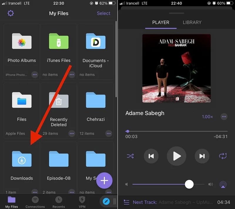The height and width of the screenshot is (209, 235).
Task: Open the settings gear icon
Action: point(11,13)
